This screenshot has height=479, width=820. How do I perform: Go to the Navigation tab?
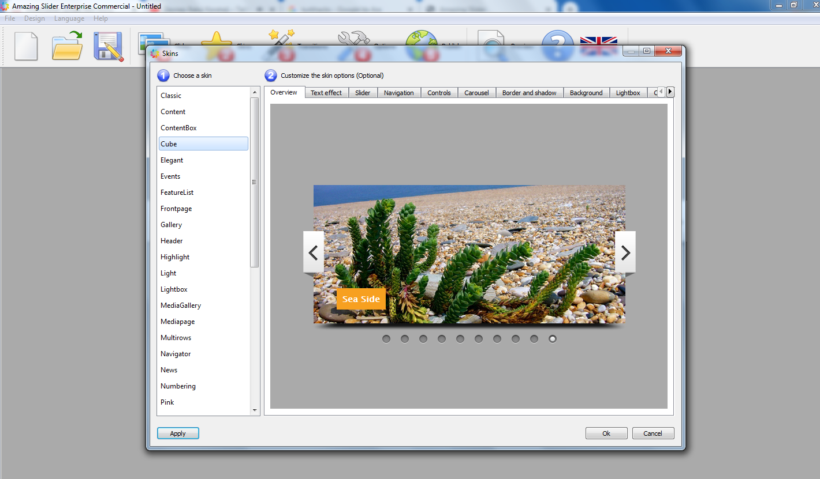(x=399, y=93)
